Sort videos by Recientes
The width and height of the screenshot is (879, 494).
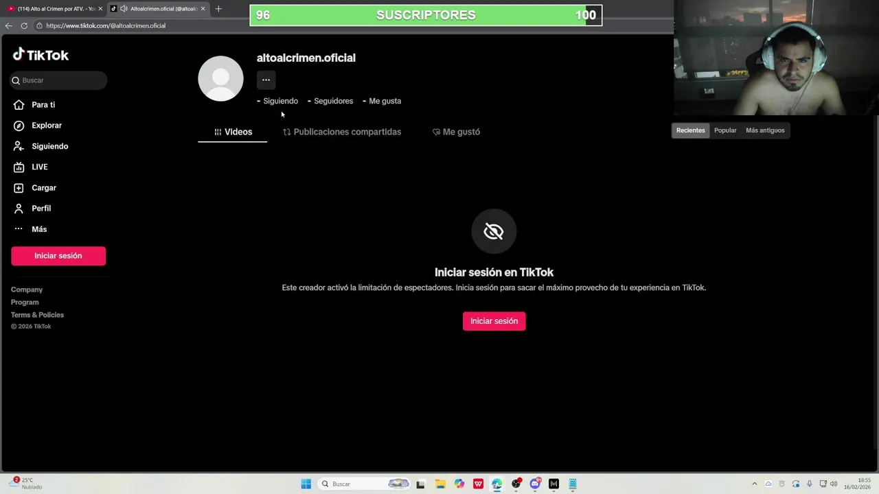pyautogui.click(x=690, y=130)
